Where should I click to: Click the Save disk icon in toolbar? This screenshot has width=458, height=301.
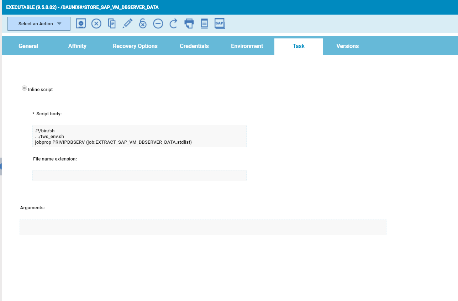81,23
